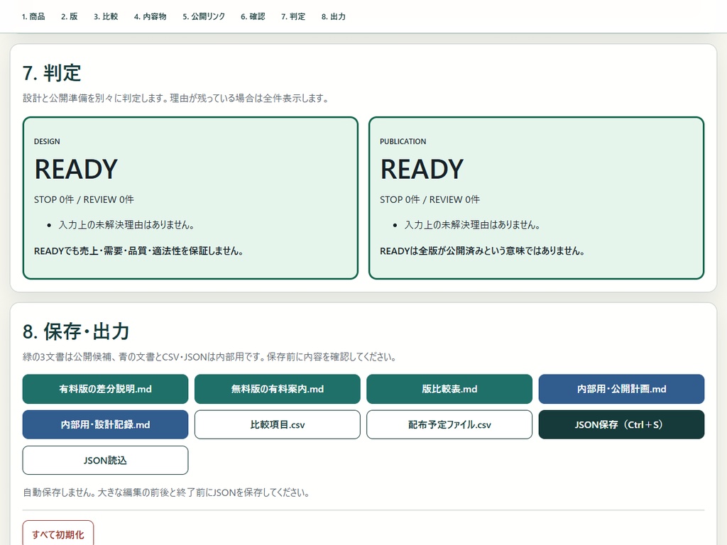Download 無料版の有料案内.md document
727x545 pixels.
point(278,389)
